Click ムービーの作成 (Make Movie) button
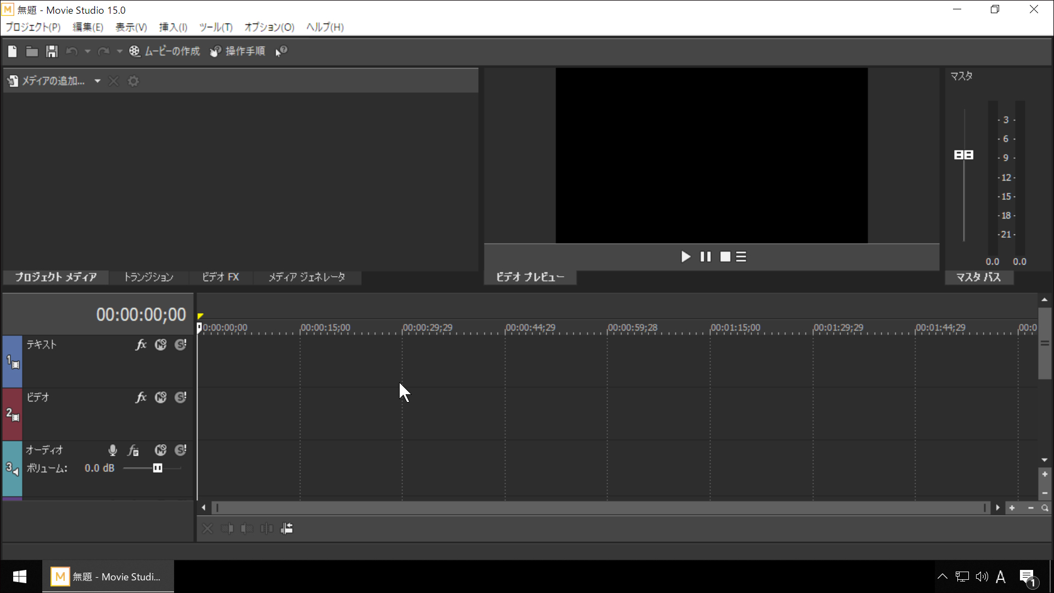The width and height of the screenshot is (1054, 593). click(165, 51)
